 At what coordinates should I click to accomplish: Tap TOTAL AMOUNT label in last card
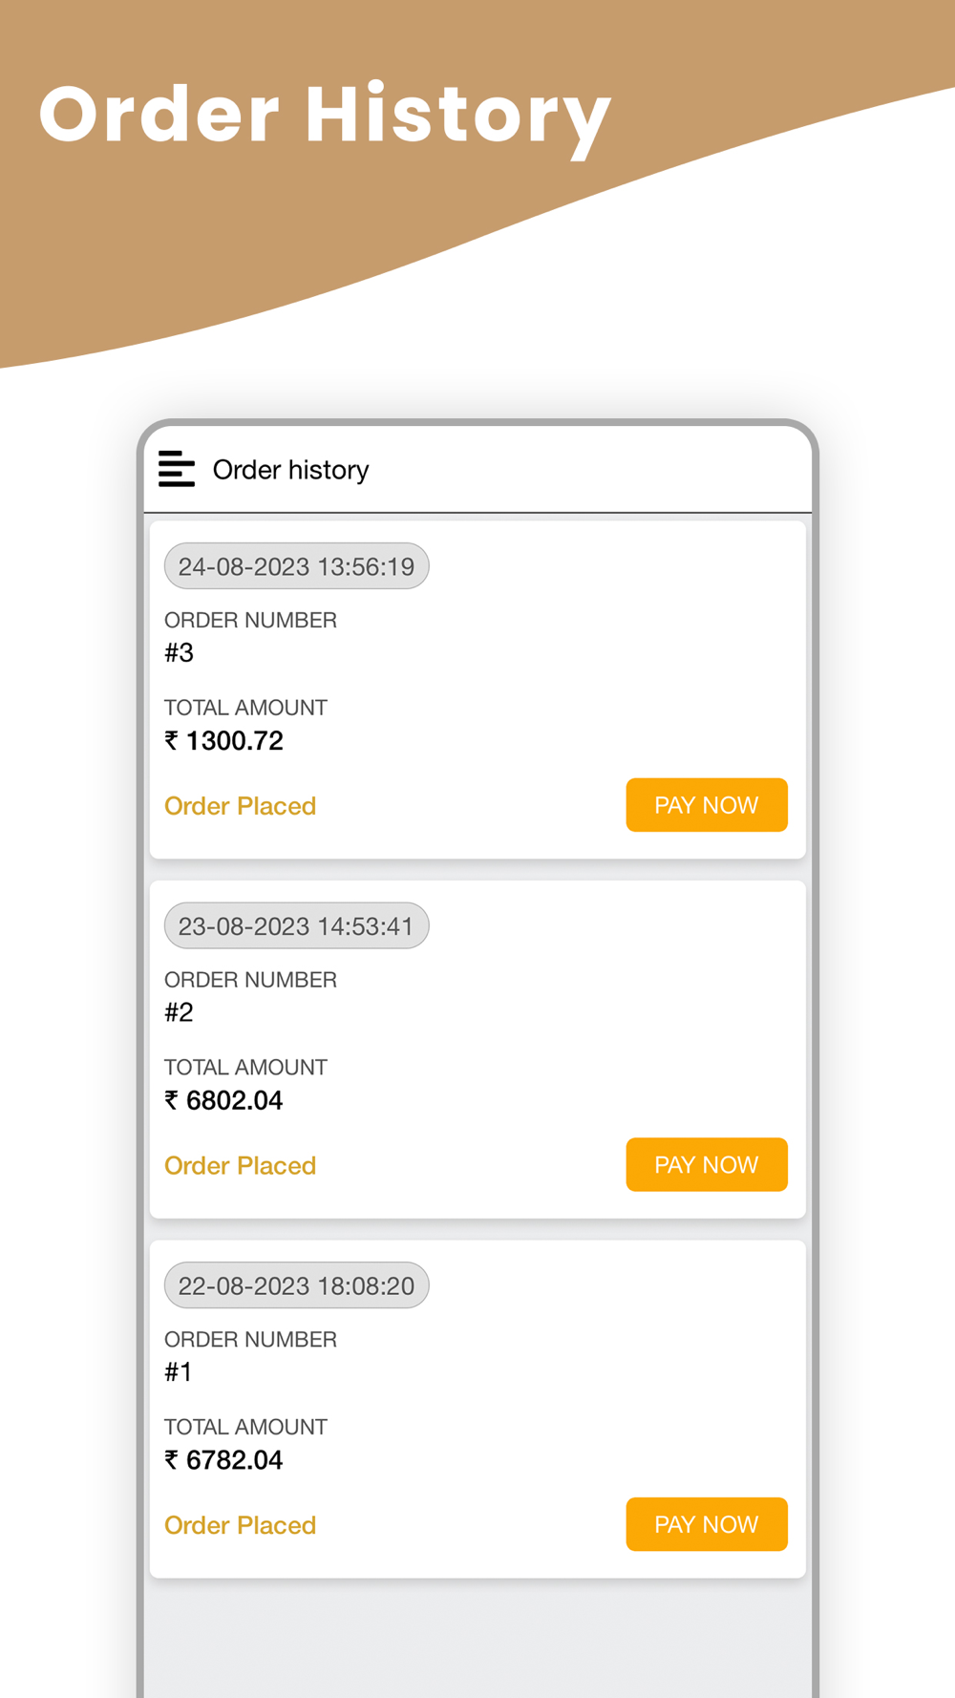[x=245, y=1427]
